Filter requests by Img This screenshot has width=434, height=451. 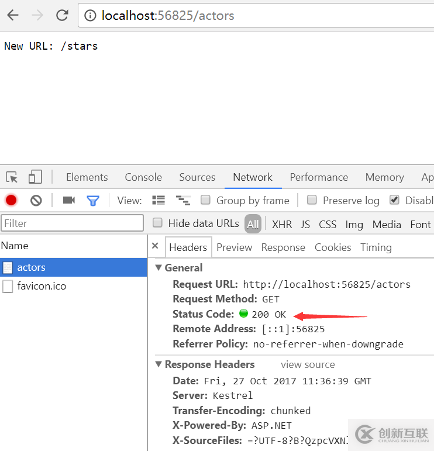(x=354, y=225)
